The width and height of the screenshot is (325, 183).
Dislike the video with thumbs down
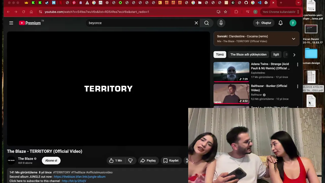coord(131,160)
